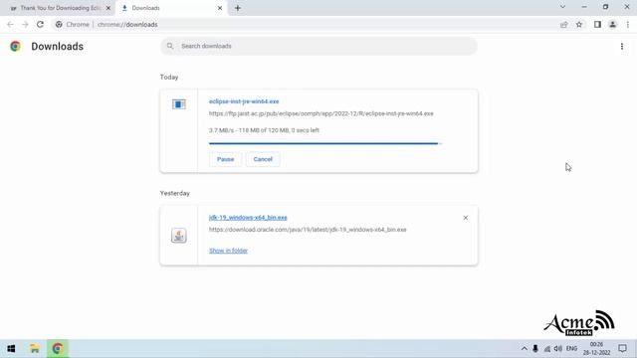Image resolution: width=637 pixels, height=358 pixels.
Task: Show hidden system tray icons
Action: point(525,349)
